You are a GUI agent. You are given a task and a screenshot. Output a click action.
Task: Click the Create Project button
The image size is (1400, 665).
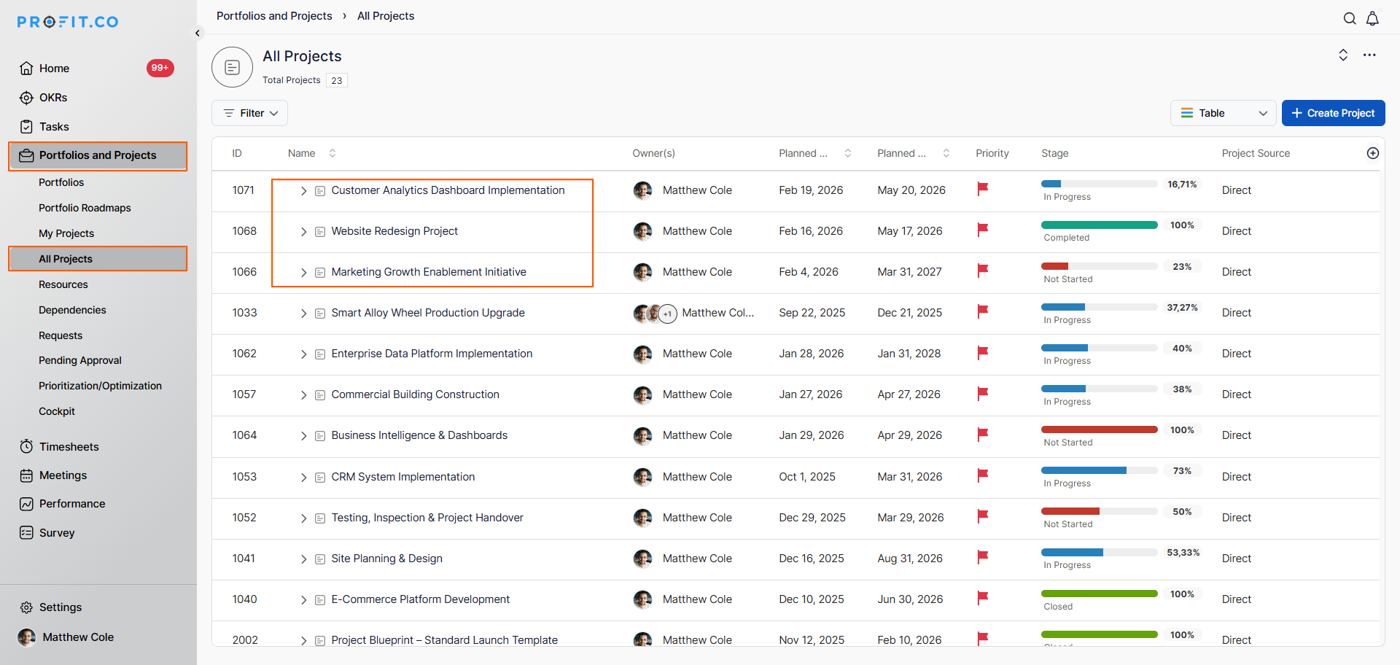point(1333,113)
